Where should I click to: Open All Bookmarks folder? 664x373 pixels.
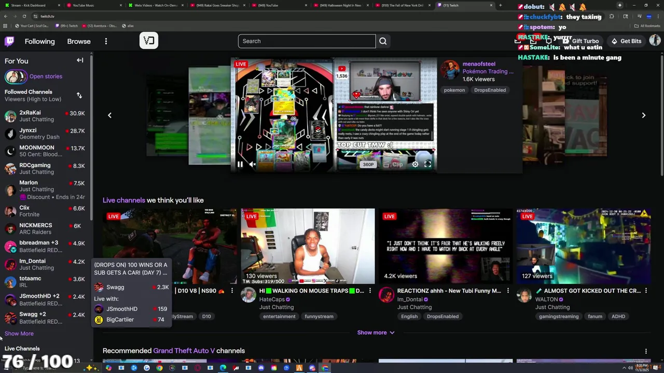tap(646, 26)
